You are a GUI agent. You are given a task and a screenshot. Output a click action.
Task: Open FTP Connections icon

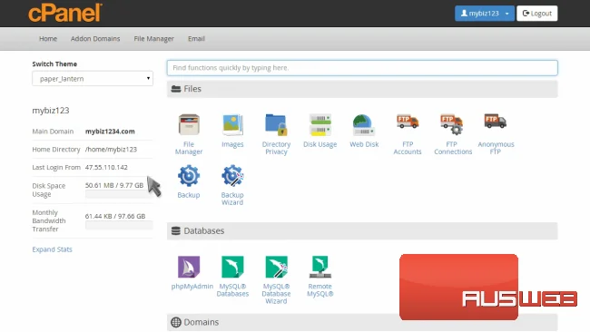click(x=451, y=124)
